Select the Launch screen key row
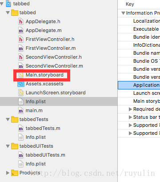The height and width of the screenshot is (182, 160). [x=139, y=93]
